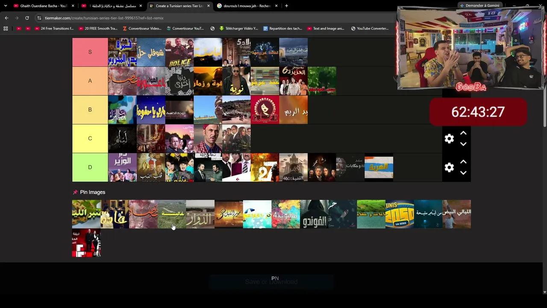The image size is (547, 308).
Task: Open 24 Free Transitions bookmark
Action: point(54,29)
